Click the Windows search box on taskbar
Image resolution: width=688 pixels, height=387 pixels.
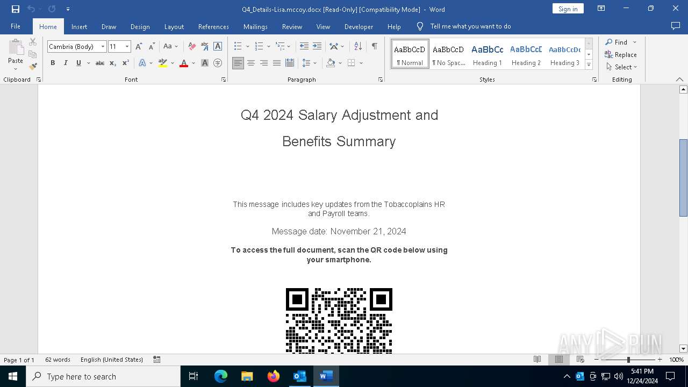pos(103,376)
